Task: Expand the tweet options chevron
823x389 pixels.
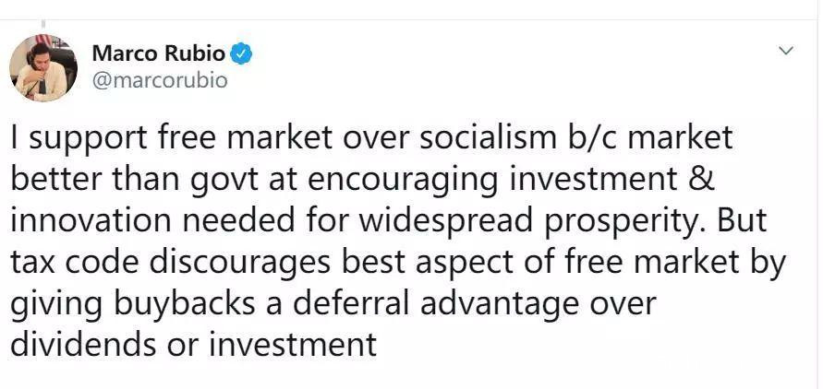Action: coord(786,51)
